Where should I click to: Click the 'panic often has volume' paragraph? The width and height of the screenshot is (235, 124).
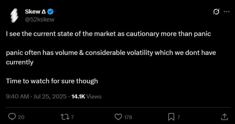tap(111, 57)
